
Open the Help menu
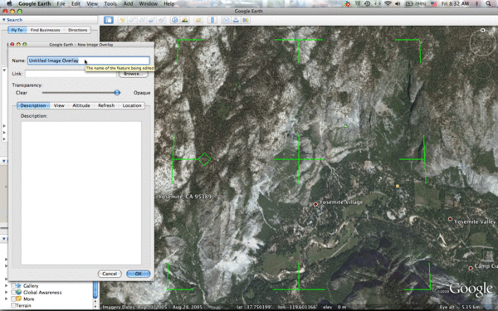169,4
